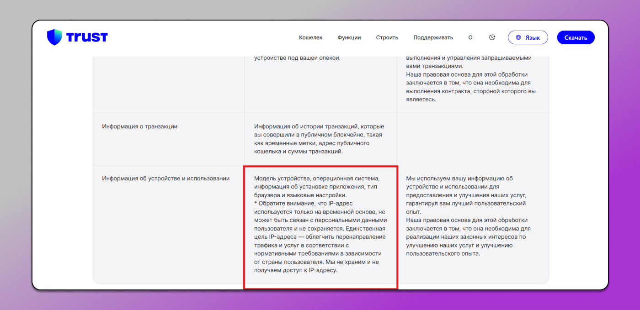Screen dimensions: 640x310
Task: Open the Функции menu
Action: (x=349, y=37)
